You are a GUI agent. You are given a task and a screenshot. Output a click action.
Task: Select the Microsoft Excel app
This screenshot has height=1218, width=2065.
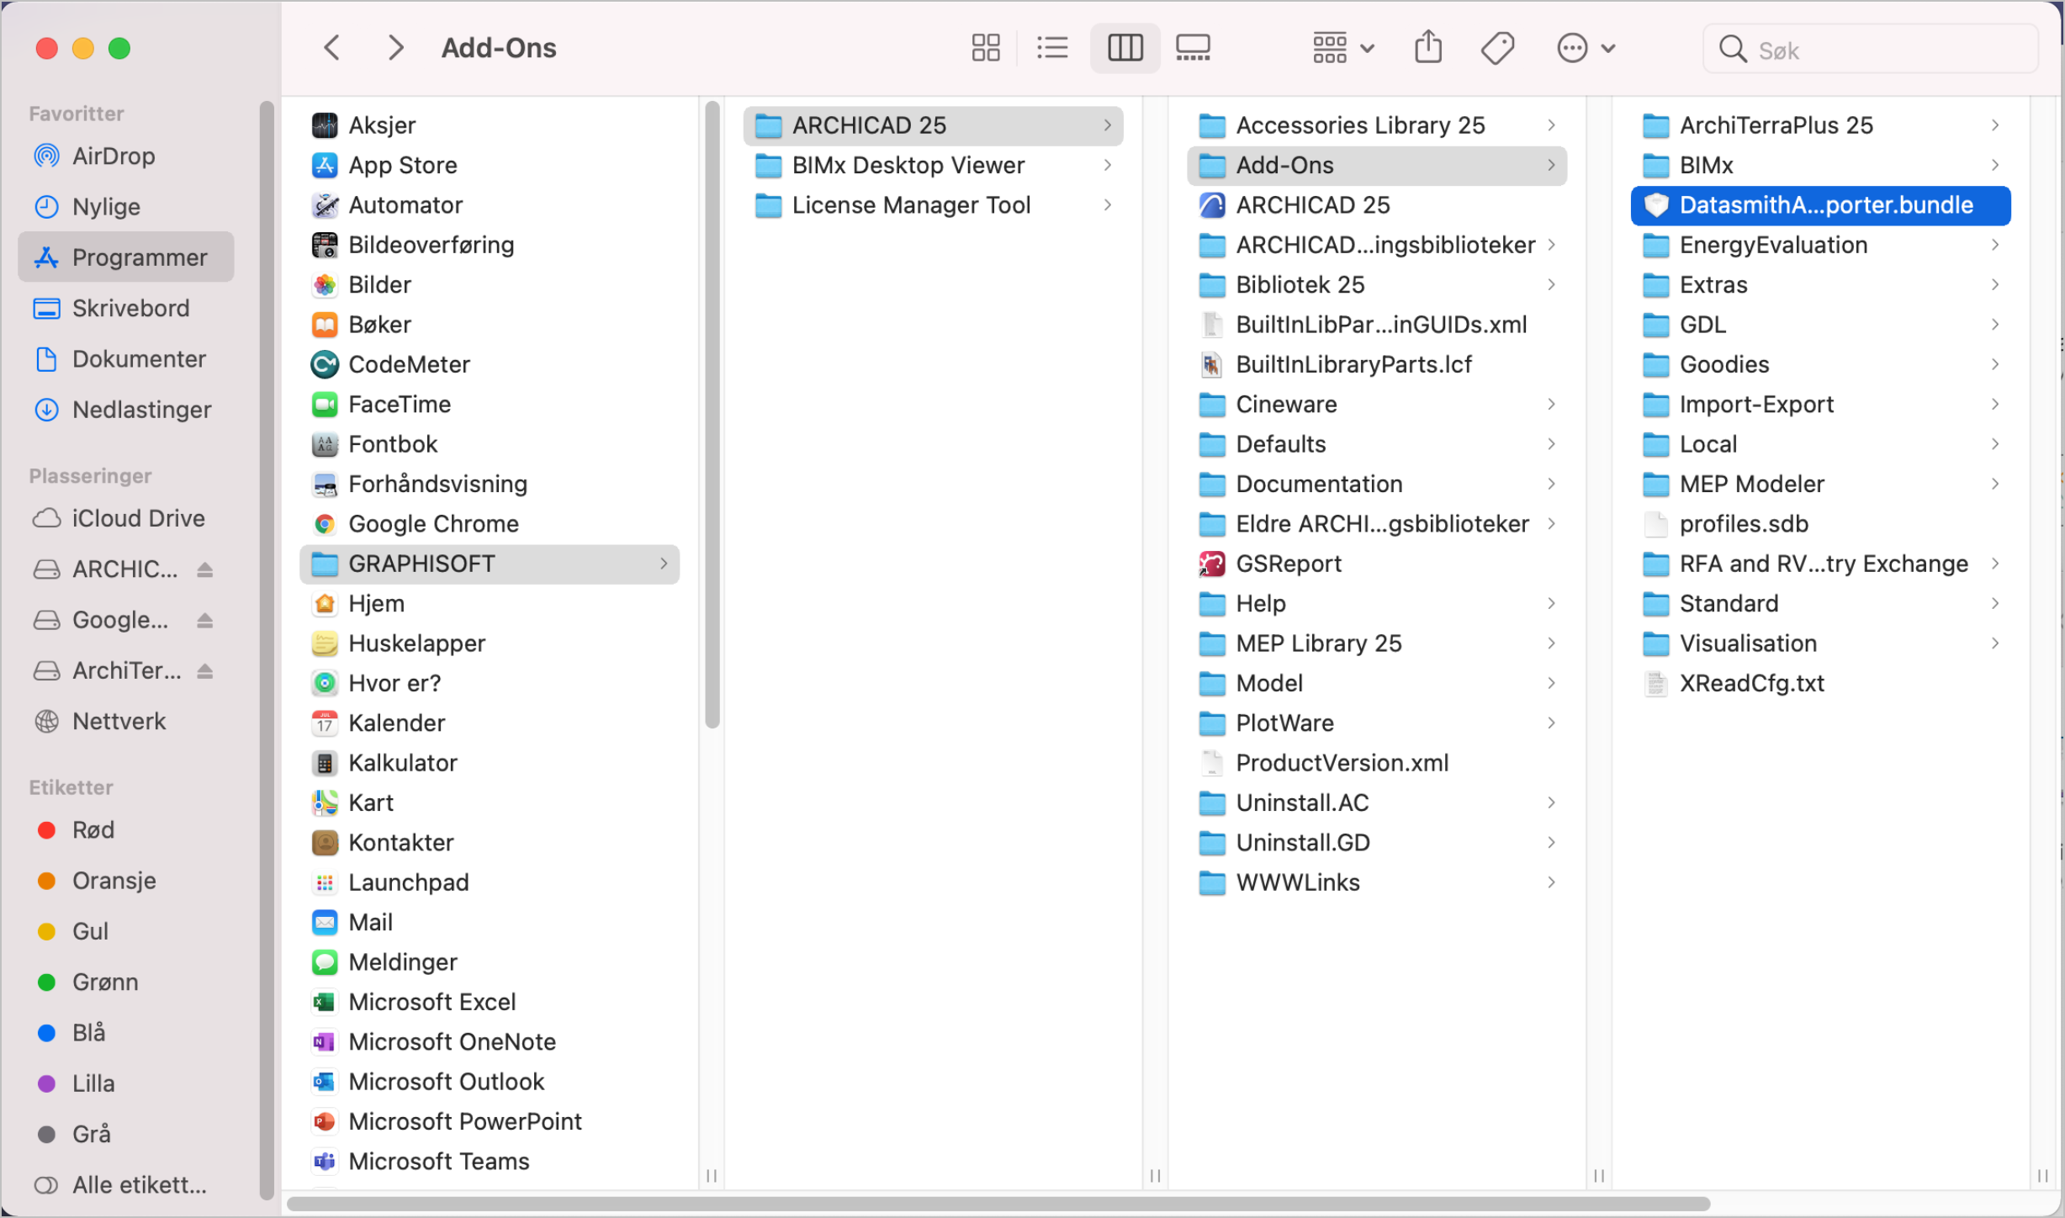click(x=490, y=1002)
